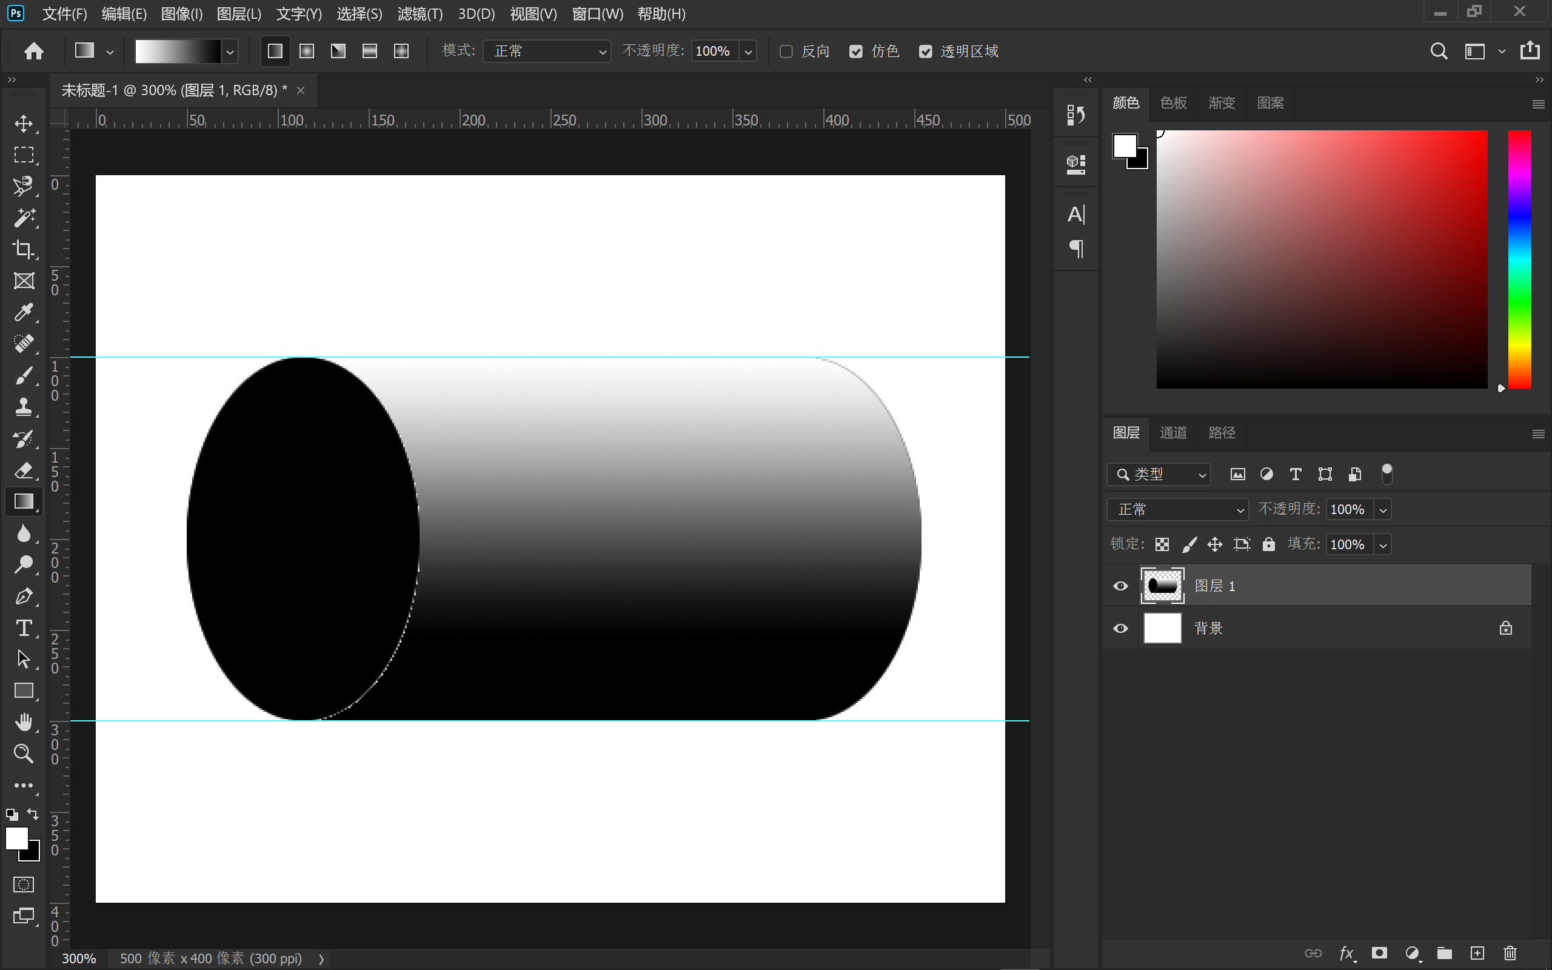
Task: Choose Diamond gradient style
Action: 401,51
